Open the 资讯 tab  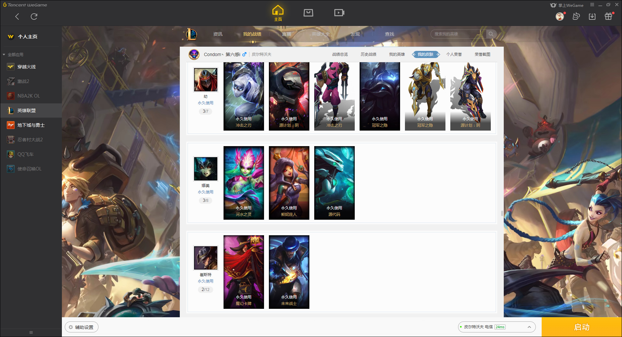(x=218, y=34)
